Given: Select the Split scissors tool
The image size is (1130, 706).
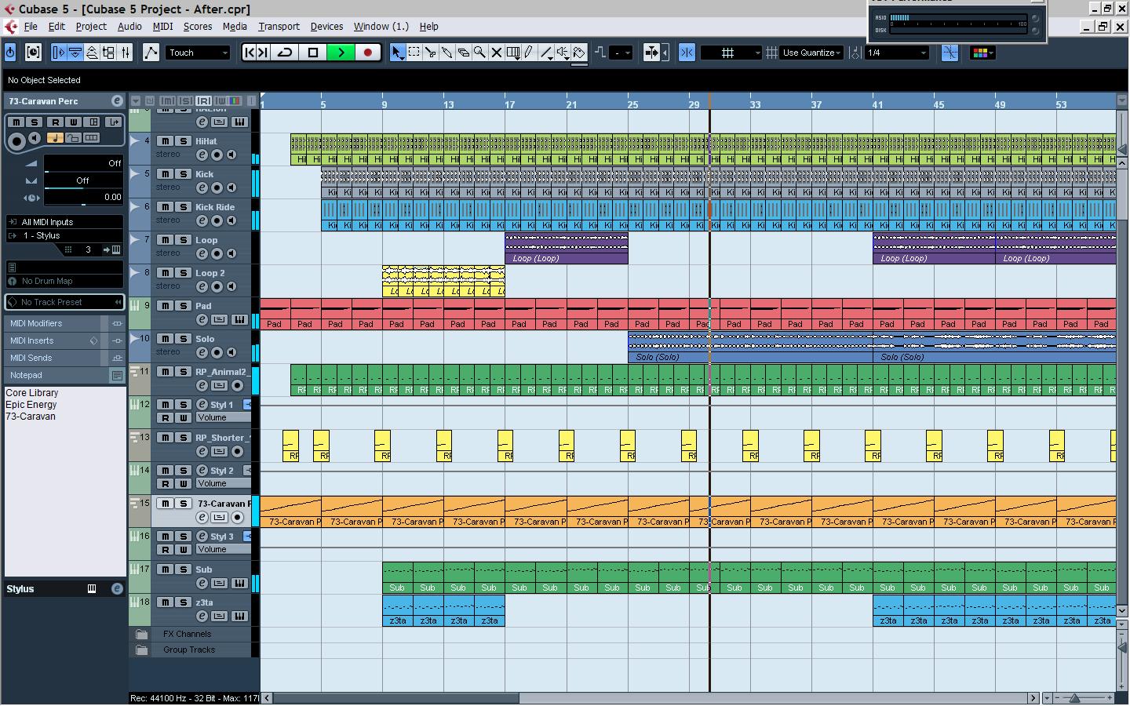Looking at the screenshot, I should [x=430, y=53].
